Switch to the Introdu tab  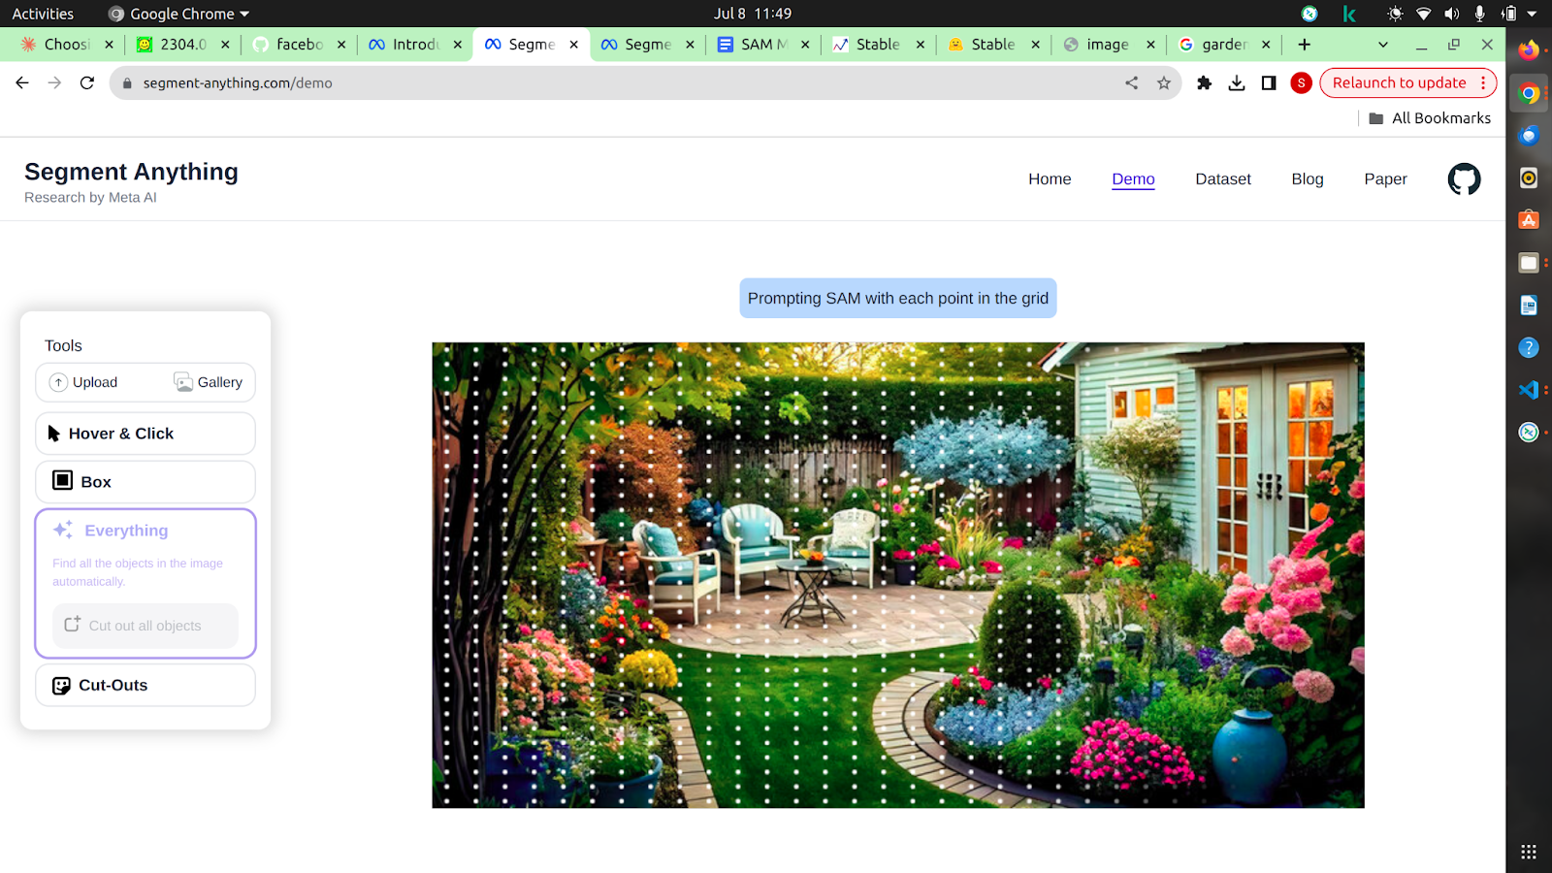click(414, 45)
